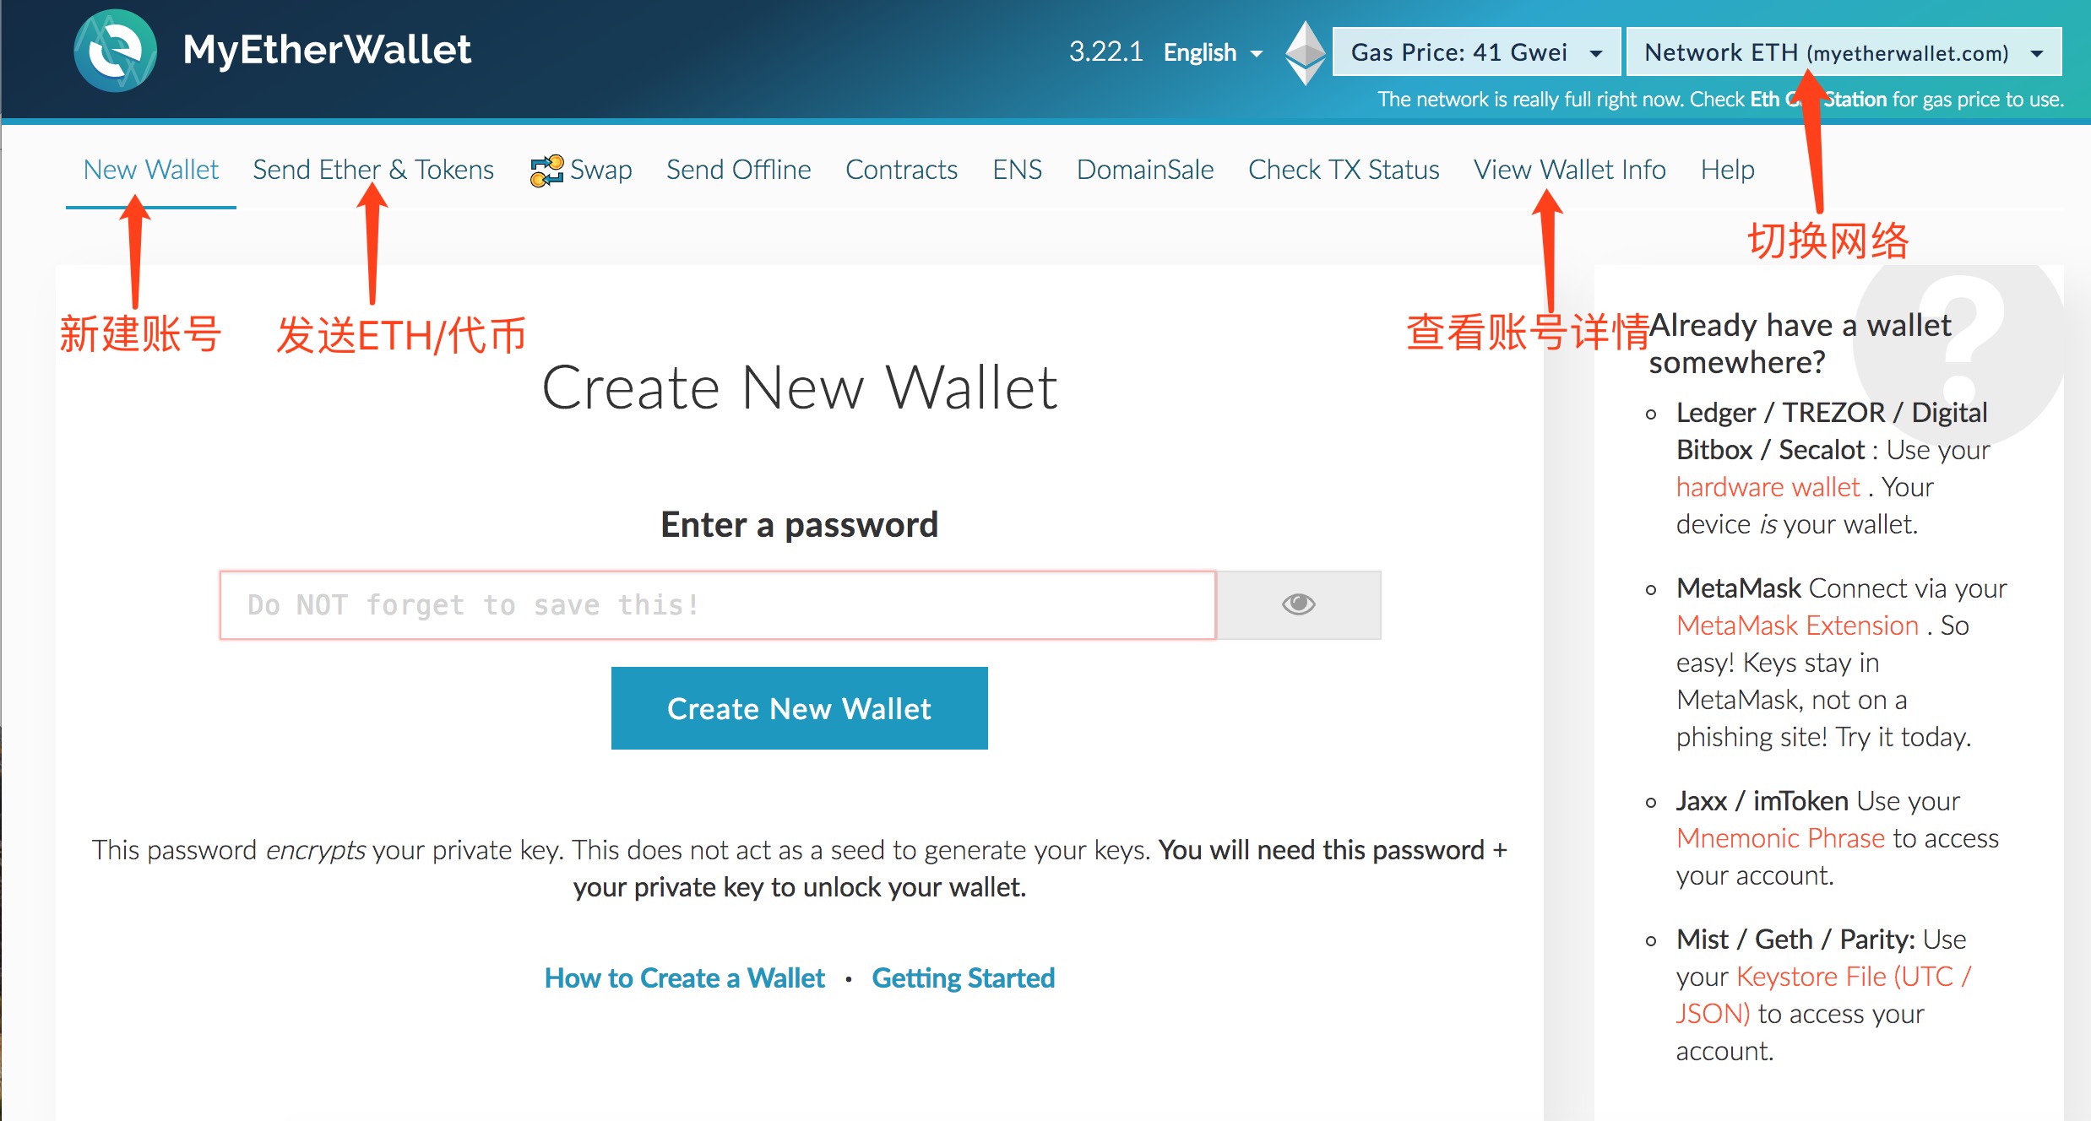Click the DomainSale navigation icon
2091x1121 pixels.
click(x=1145, y=169)
